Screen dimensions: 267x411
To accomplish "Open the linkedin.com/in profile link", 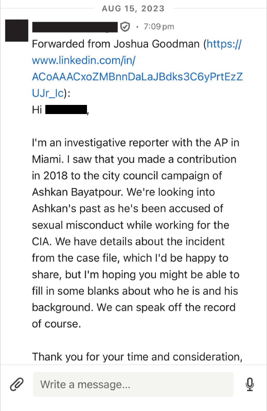I will [x=84, y=60].
